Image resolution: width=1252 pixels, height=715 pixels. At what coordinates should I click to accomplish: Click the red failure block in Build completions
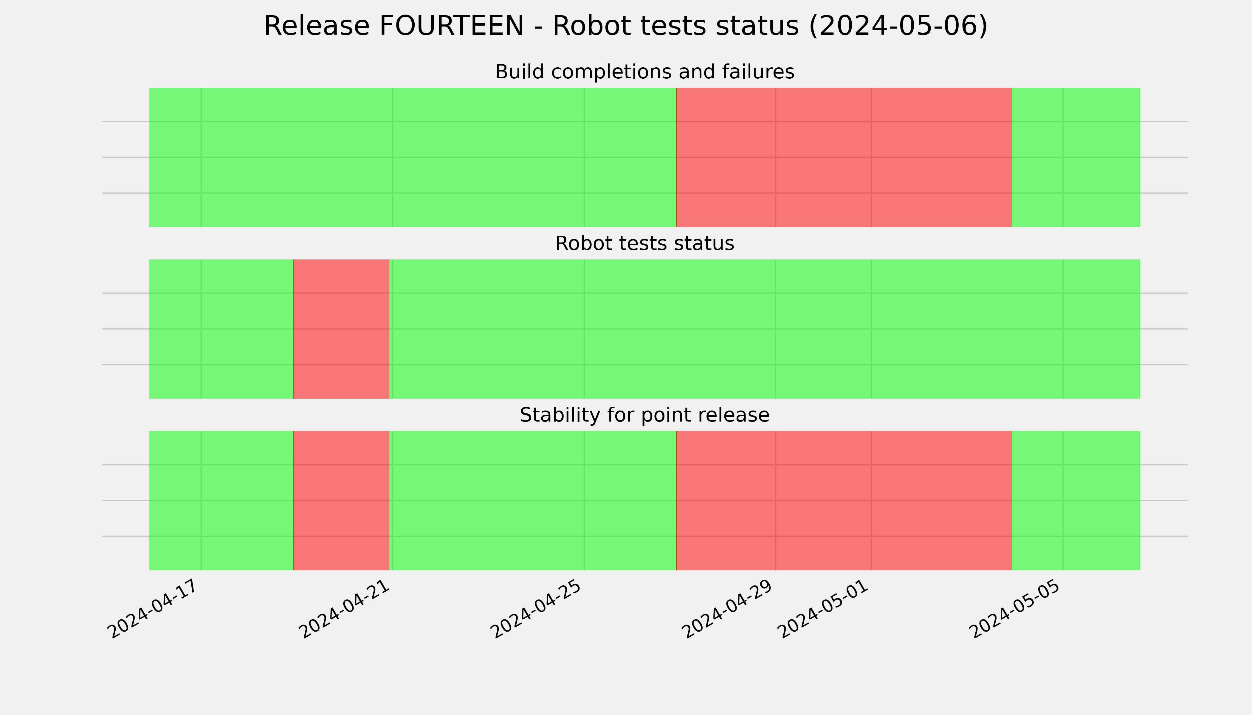tap(844, 157)
